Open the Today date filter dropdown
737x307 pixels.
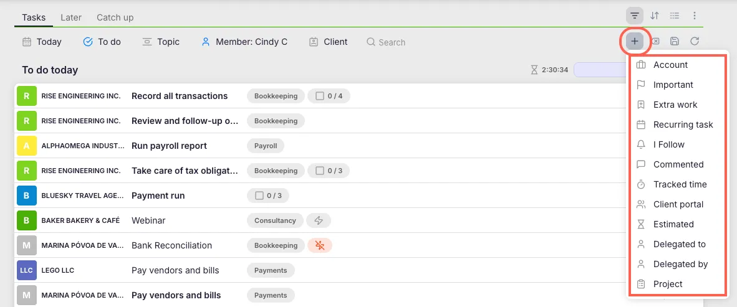pyautogui.click(x=42, y=42)
